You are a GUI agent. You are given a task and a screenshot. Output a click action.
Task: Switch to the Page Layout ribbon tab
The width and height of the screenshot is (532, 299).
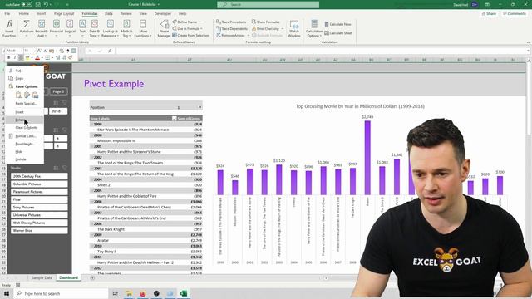coord(64,13)
